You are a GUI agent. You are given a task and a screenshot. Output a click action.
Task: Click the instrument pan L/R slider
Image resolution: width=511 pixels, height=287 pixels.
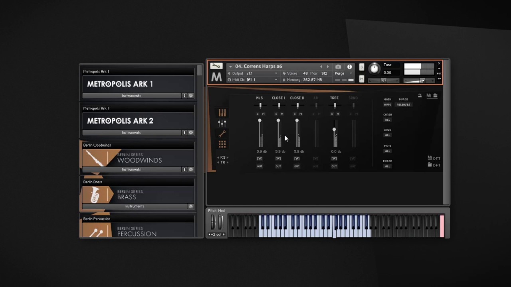pos(383,81)
